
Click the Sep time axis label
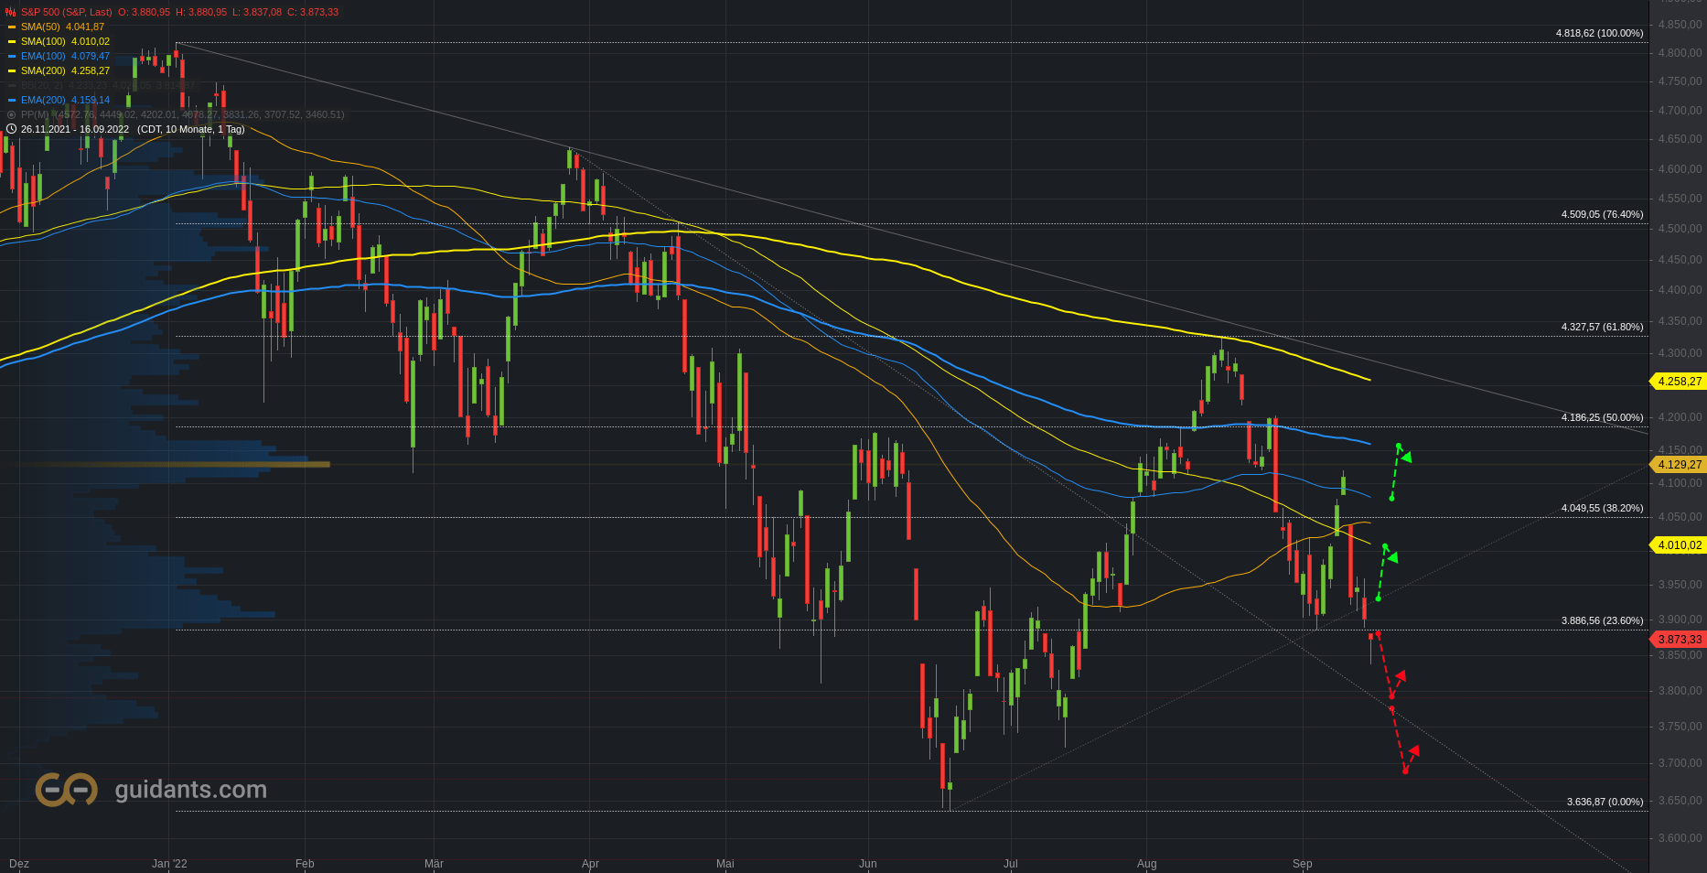1302,864
